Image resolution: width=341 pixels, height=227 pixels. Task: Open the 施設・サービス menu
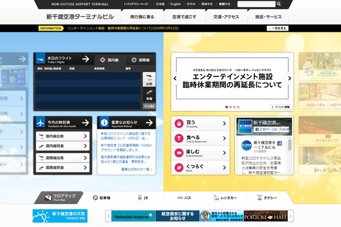(x=268, y=17)
